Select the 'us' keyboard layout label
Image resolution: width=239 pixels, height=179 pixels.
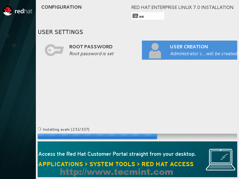[x=142, y=16]
